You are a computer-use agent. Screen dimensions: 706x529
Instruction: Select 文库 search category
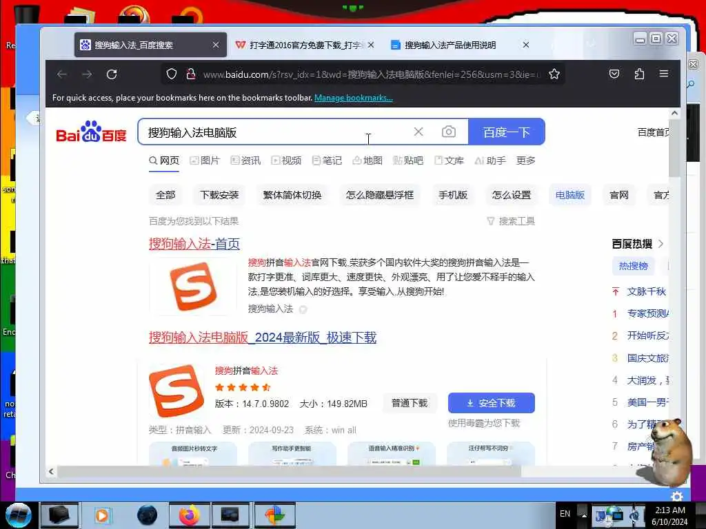pos(449,160)
